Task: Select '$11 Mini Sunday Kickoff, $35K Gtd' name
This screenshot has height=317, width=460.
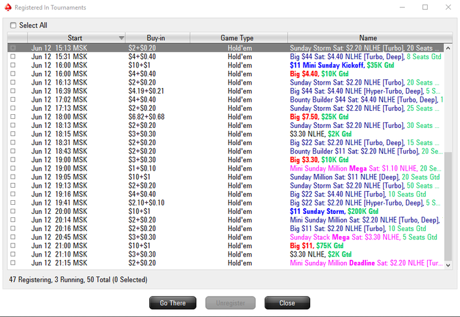Action: pos(342,65)
